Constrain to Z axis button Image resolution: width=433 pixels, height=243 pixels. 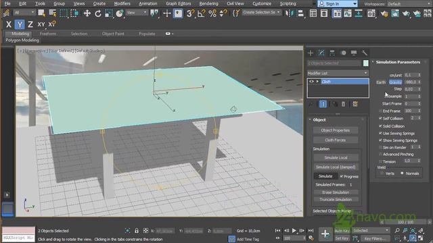(x=30, y=24)
